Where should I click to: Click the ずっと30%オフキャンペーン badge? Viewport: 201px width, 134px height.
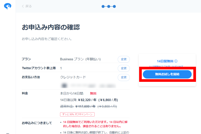(77, 114)
